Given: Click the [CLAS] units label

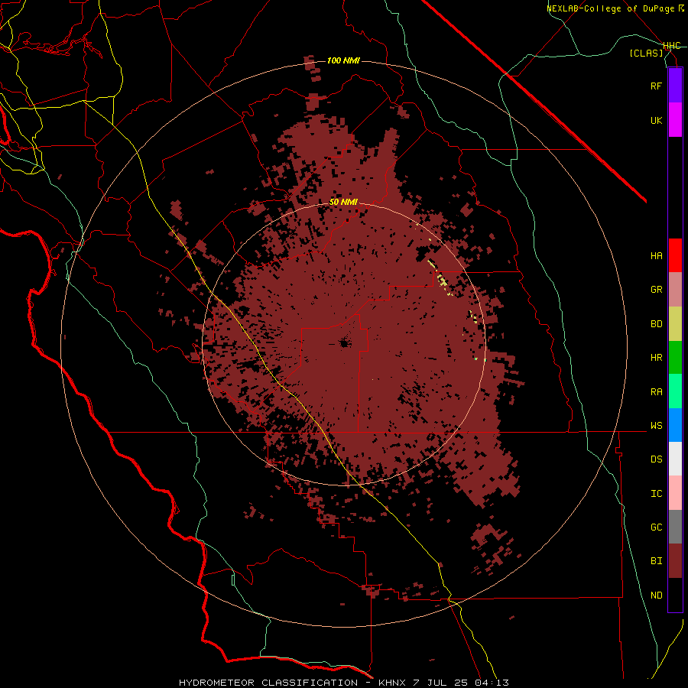Looking at the screenshot, I should (x=646, y=54).
